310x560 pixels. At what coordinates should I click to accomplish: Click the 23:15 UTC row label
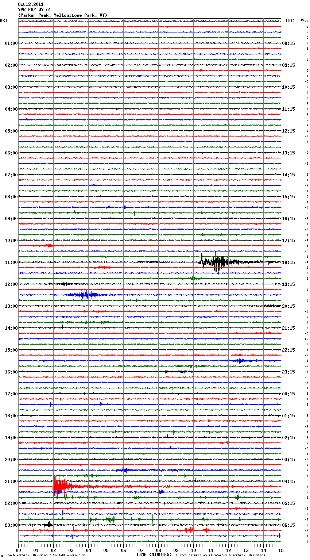(288, 372)
